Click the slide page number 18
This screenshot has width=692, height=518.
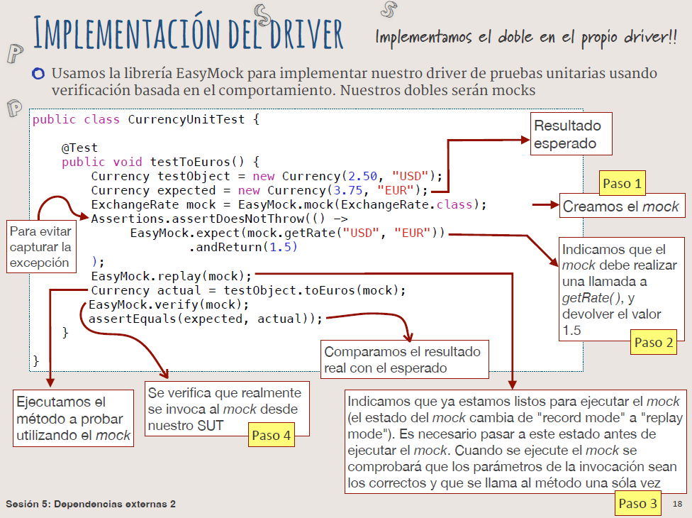(676, 504)
